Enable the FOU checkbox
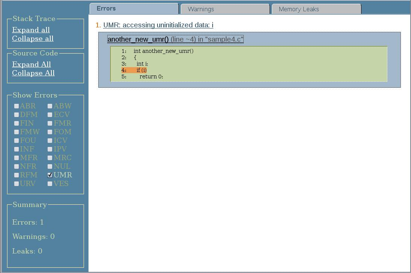Image resolution: width=411 pixels, height=273 pixels. click(x=16, y=141)
